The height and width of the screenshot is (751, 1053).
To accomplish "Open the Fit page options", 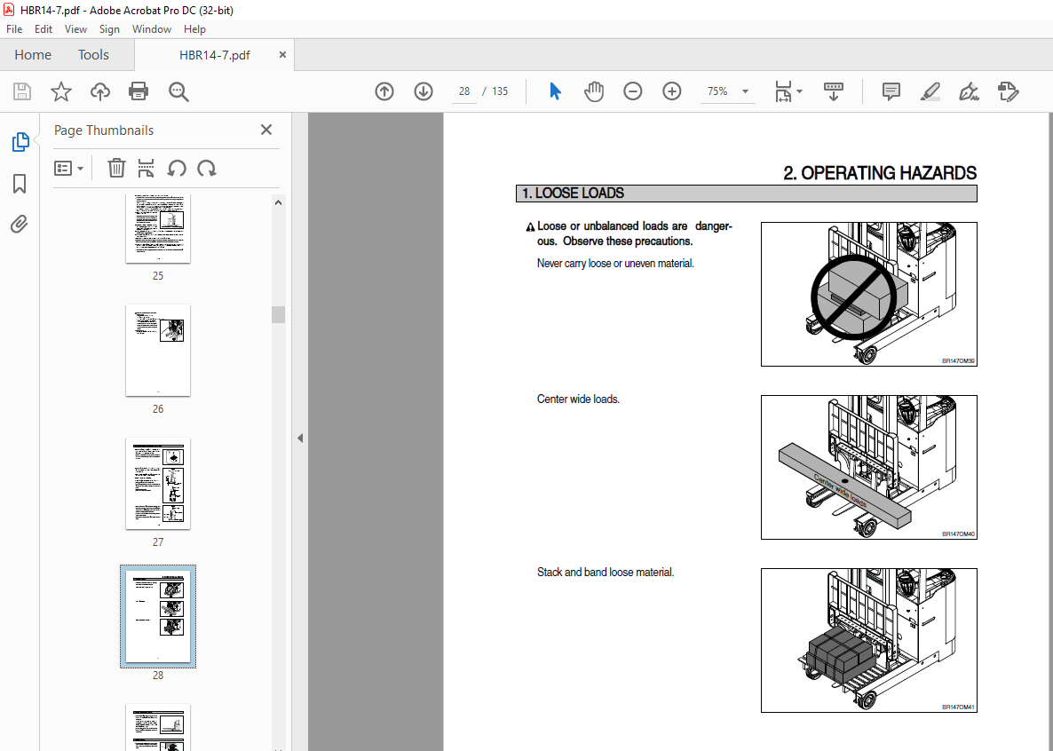I will point(788,91).
